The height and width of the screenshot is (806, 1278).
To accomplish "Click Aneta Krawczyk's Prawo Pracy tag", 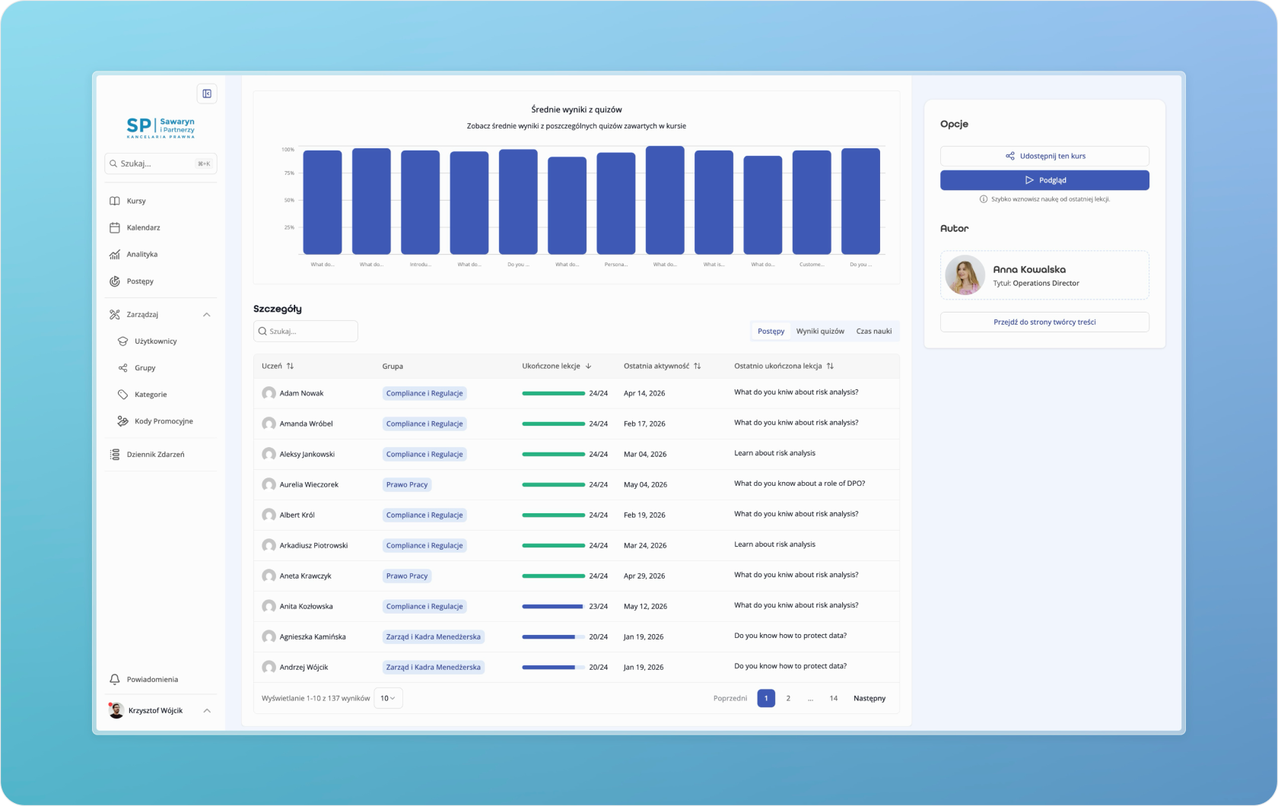I will point(407,576).
